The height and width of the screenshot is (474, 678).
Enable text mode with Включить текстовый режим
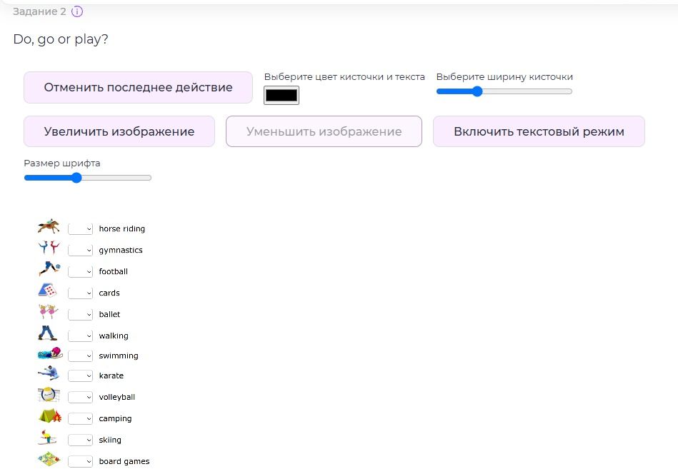click(x=539, y=131)
